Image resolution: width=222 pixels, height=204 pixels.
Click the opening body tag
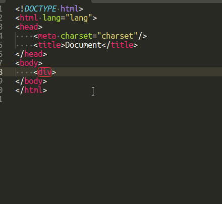coord(29,63)
